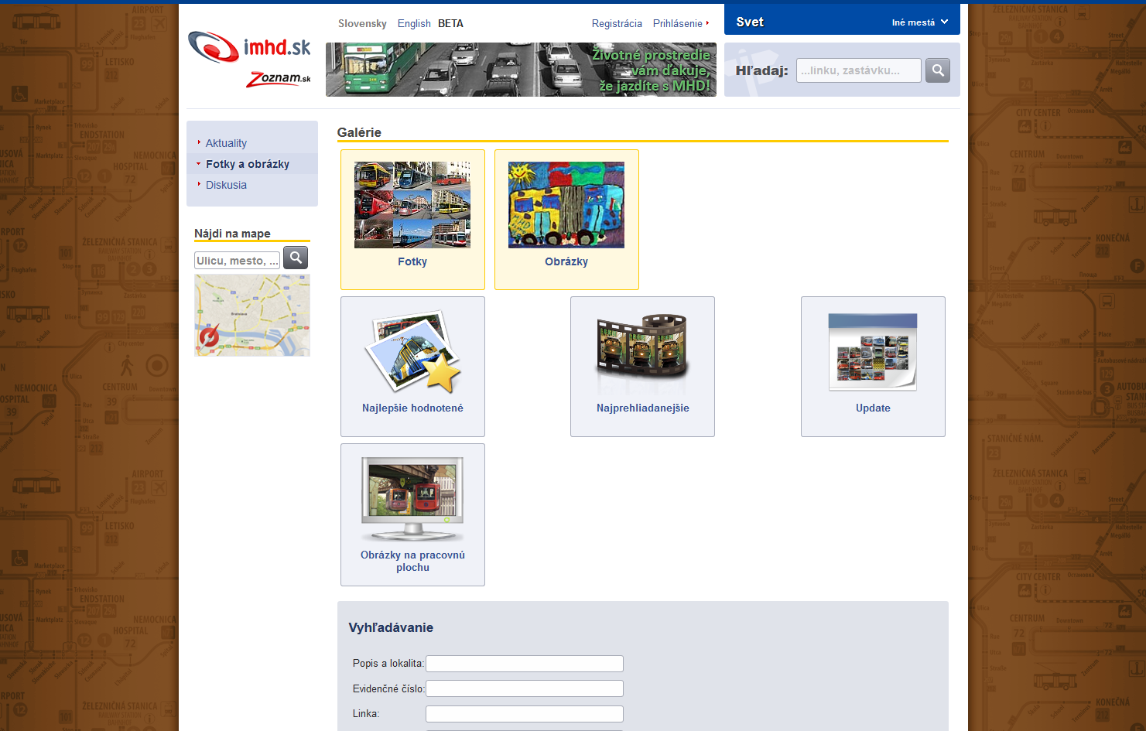This screenshot has height=731, width=1146.
Task: Click the small map preview
Action: pos(252,315)
